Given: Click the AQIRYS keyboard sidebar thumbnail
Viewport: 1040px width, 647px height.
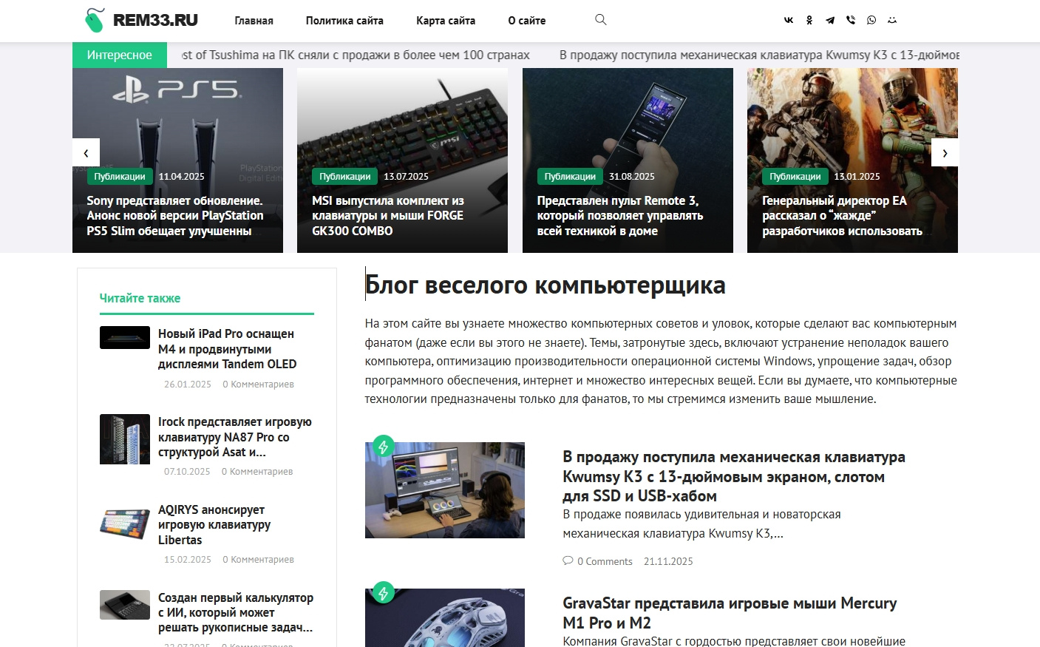Looking at the screenshot, I should (125, 524).
